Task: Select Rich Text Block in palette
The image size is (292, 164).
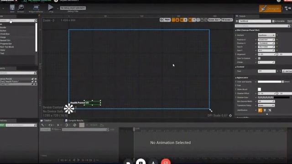Action: click(7, 47)
